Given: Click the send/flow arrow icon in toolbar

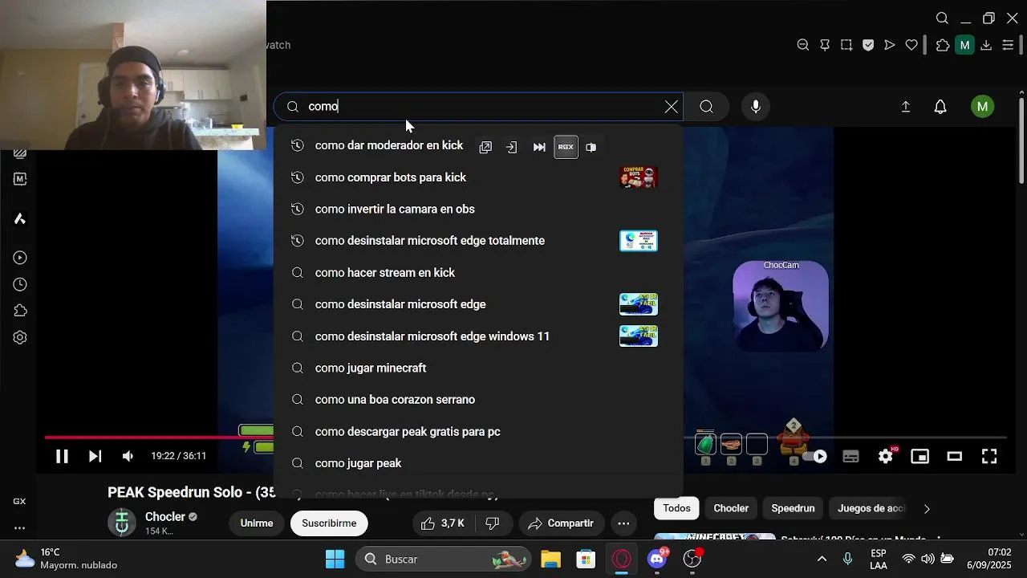Looking at the screenshot, I should [x=890, y=45].
